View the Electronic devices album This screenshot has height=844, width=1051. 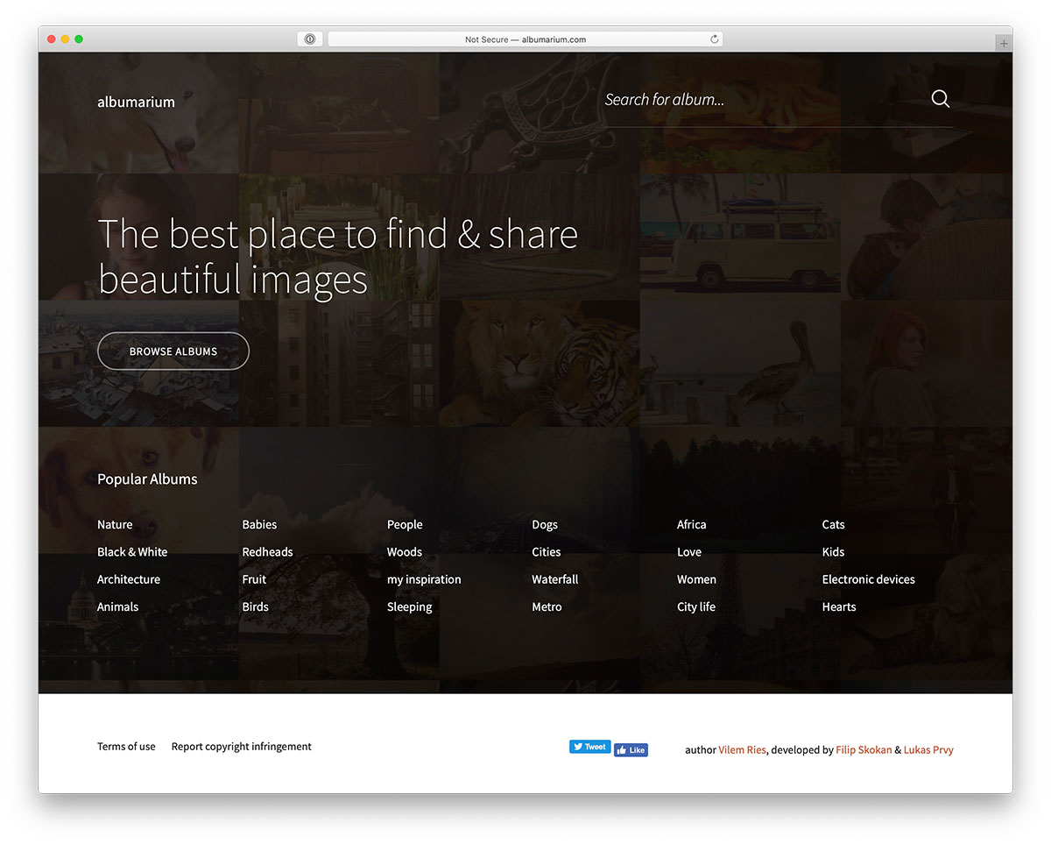click(x=868, y=579)
